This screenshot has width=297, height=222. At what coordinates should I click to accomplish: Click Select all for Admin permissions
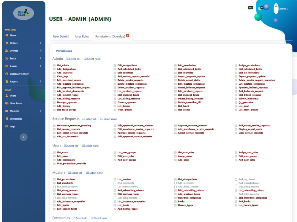(72, 59)
